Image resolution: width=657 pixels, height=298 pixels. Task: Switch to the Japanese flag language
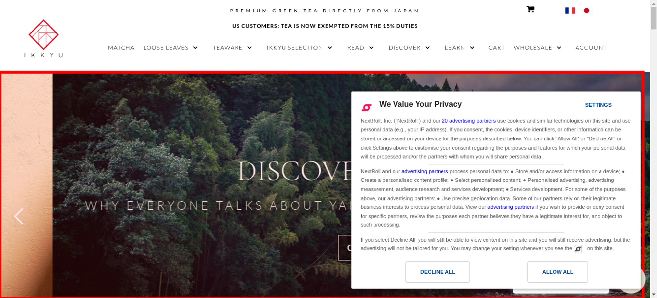pyautogui.click(x=586, y=11)
